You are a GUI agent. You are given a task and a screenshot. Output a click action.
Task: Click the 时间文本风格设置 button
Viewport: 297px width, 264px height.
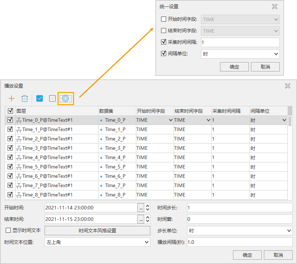point(97,231)
